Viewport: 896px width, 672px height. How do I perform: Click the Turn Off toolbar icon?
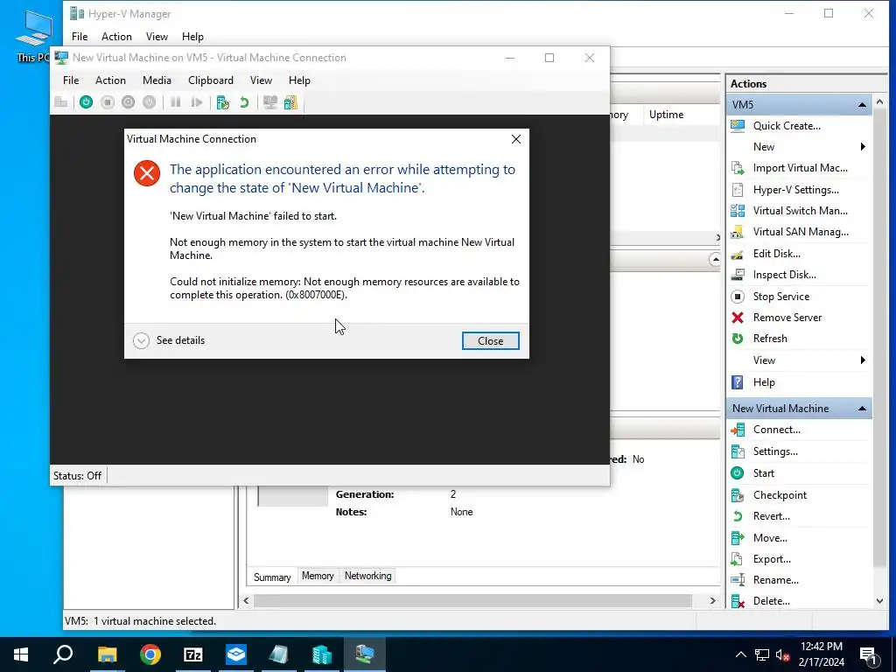tap(108, 102)
